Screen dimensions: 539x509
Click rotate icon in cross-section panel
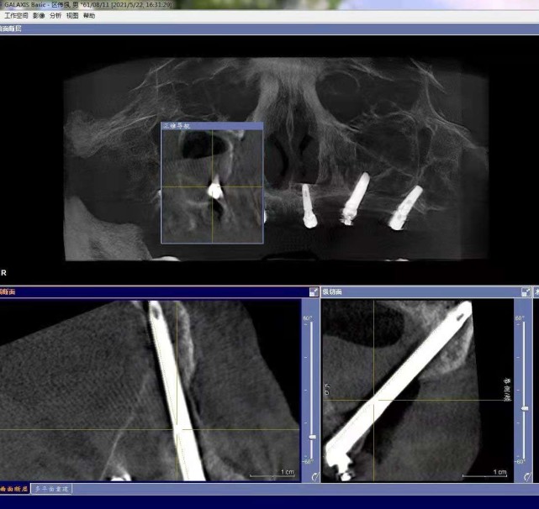point(314,477)
